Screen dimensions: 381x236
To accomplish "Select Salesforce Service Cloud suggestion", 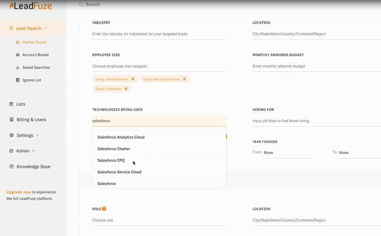I will (x=160, y=172).
